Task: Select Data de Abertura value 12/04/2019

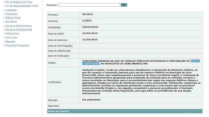Action: [x=90, y=40]
